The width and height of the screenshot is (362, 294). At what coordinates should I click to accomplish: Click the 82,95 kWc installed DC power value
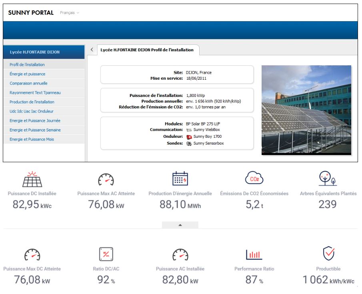32,204
